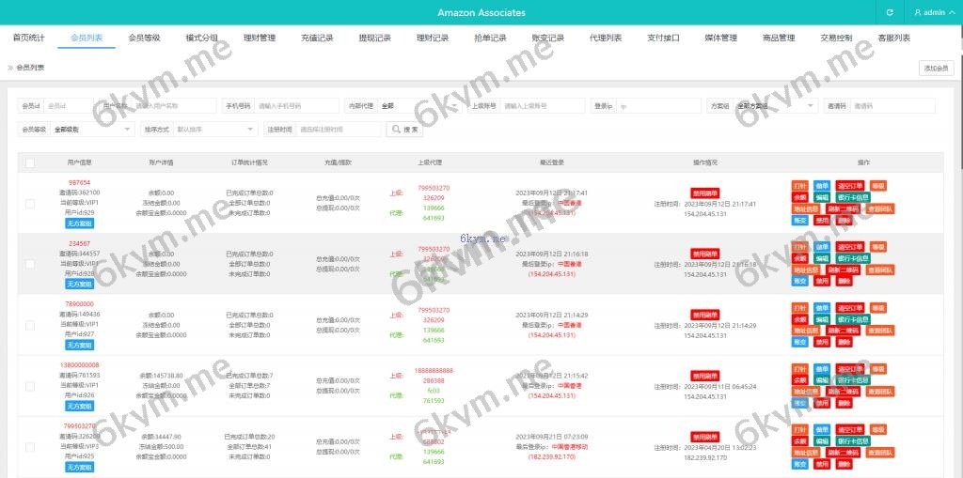
Task: Click username link 78900000
Action: tap(79, 304)
